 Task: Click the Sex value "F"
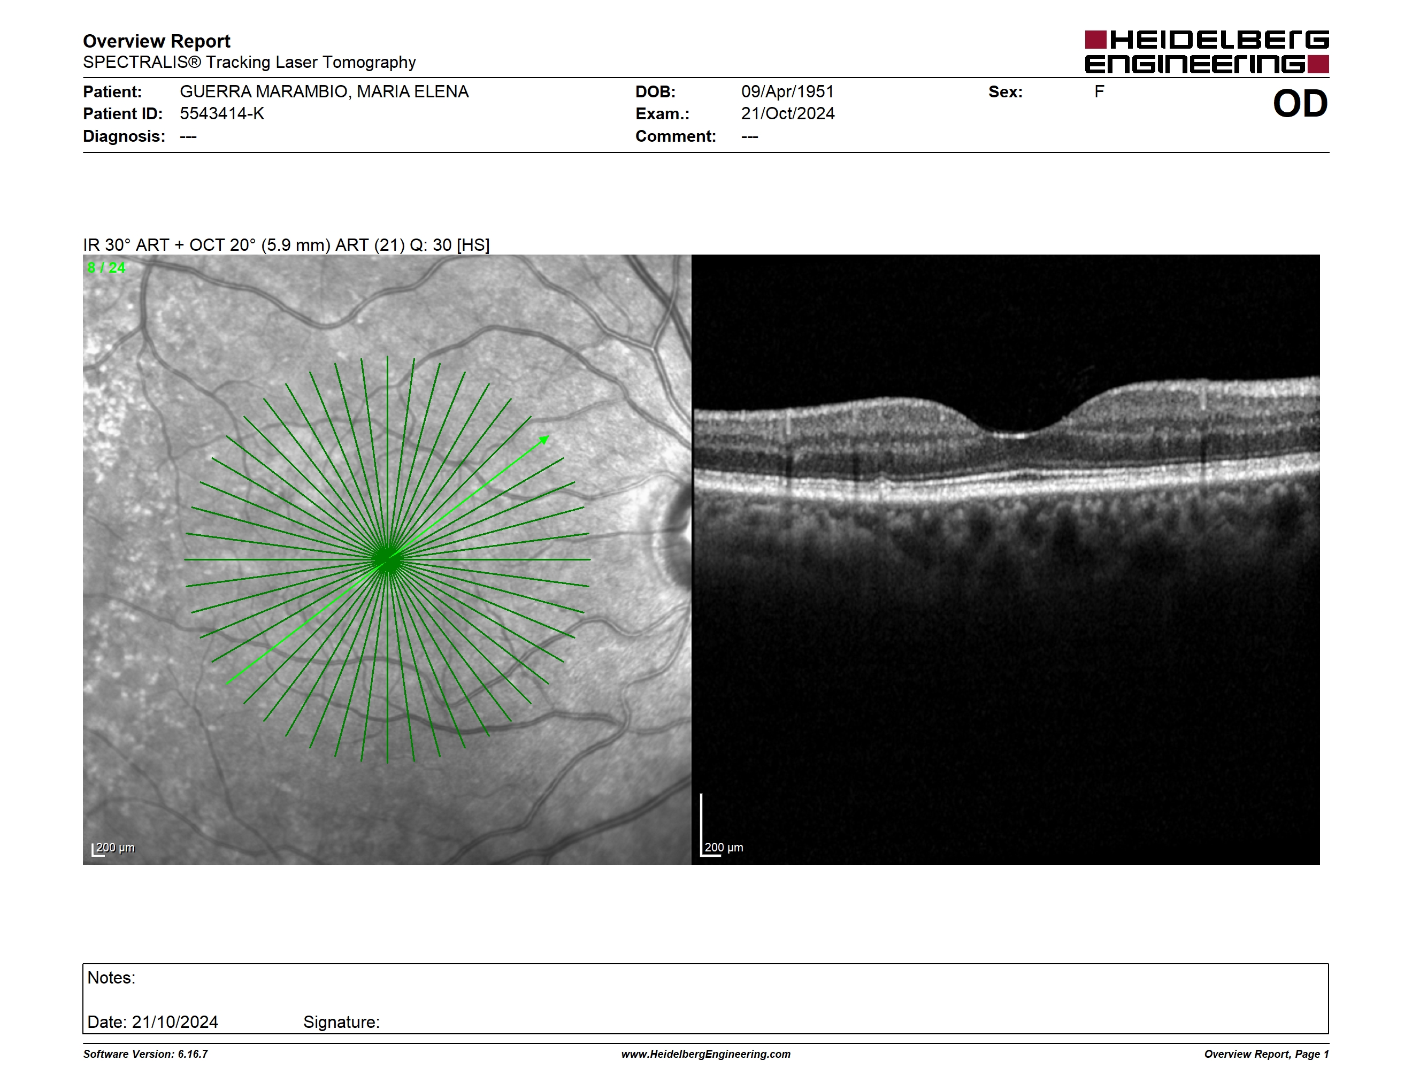[1099, 92]
